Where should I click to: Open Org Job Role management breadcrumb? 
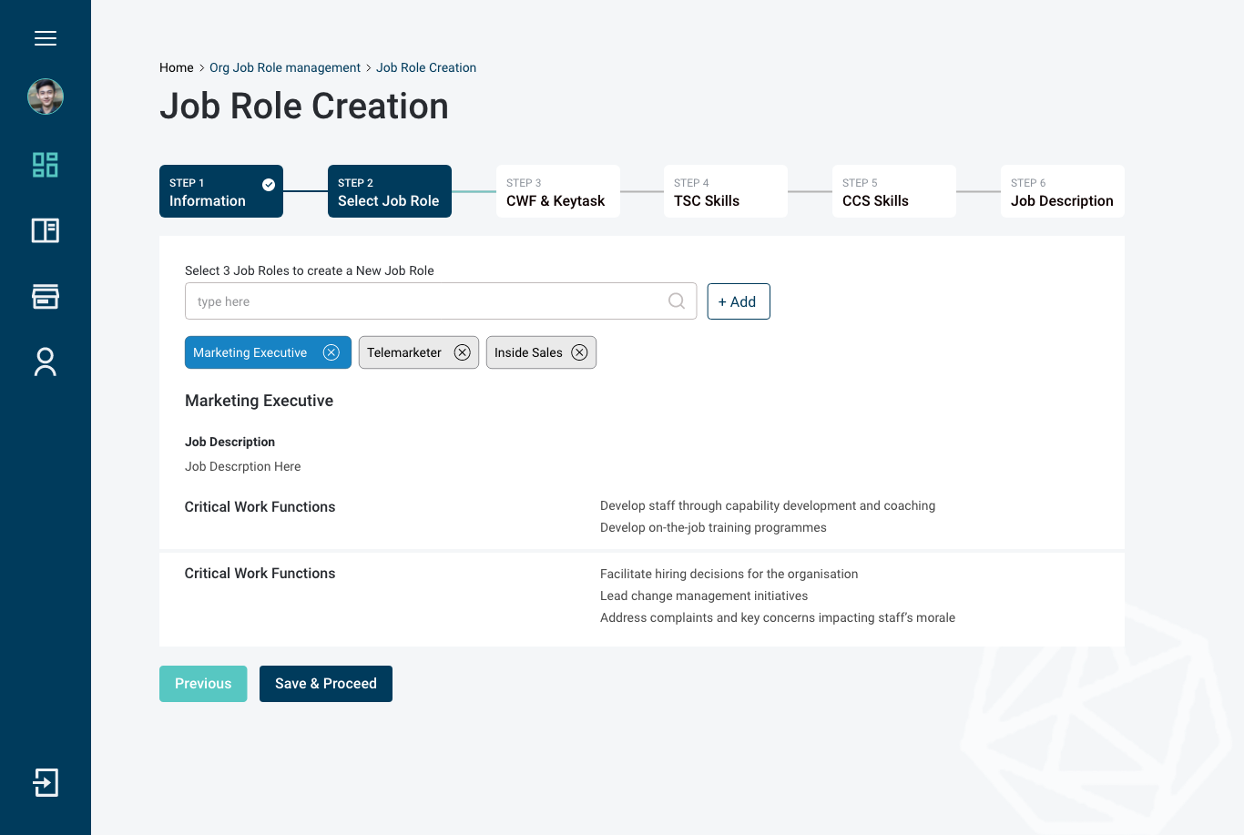pyautogui.click(x=285, y=67)
